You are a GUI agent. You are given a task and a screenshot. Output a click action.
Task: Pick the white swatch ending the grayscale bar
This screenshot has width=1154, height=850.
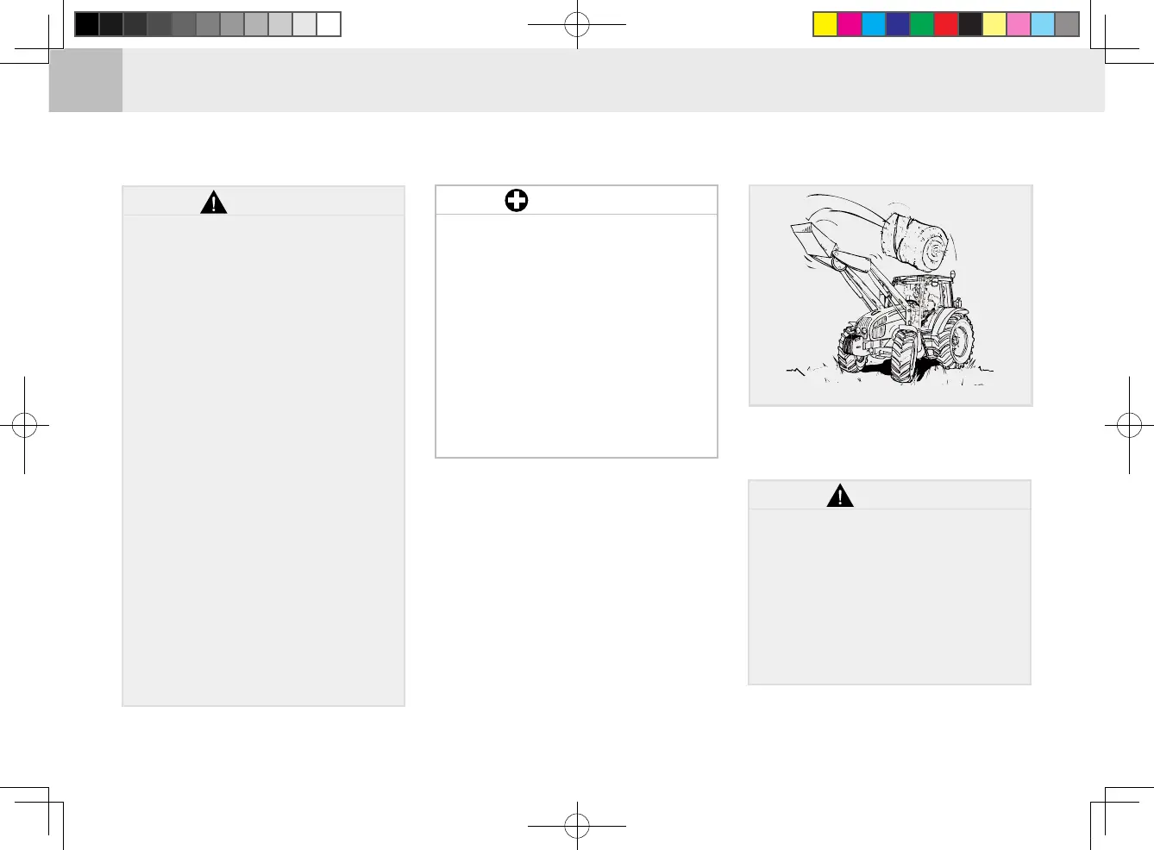329,24
